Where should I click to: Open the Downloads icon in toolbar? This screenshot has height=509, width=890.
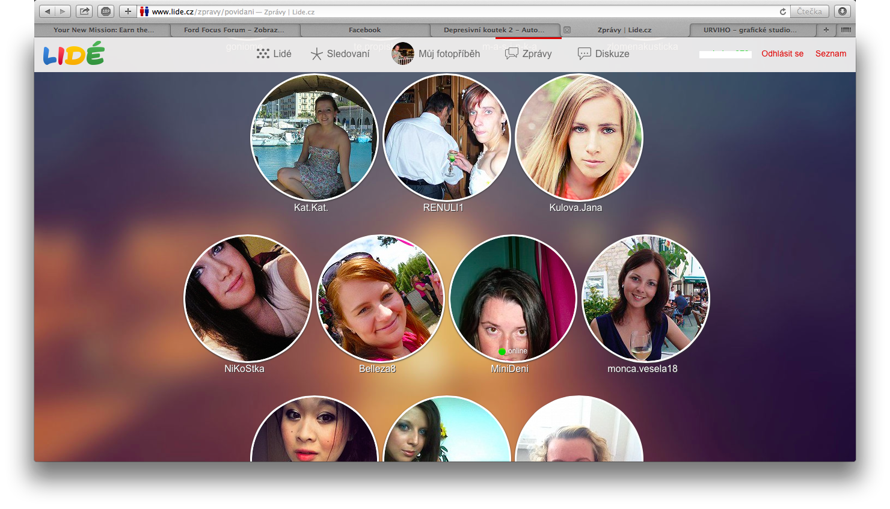click(x=842, y=11)
